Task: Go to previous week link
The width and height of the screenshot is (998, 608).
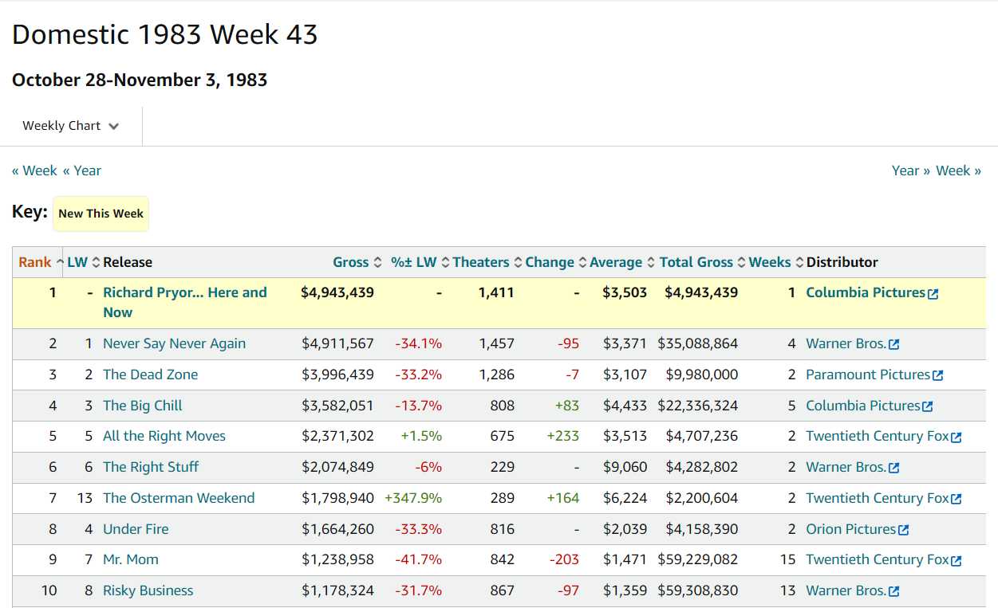Action: click(34, 171)
